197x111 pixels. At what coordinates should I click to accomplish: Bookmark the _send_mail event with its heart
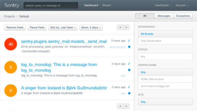[129, 47]
